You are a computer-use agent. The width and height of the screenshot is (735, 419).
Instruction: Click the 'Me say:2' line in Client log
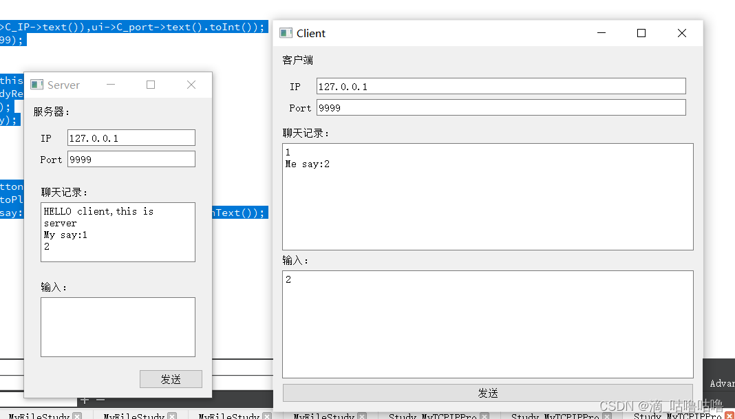click(x=308, y=164)
